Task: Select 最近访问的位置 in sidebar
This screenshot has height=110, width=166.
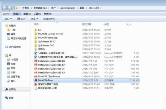Action: click(19, 38)
